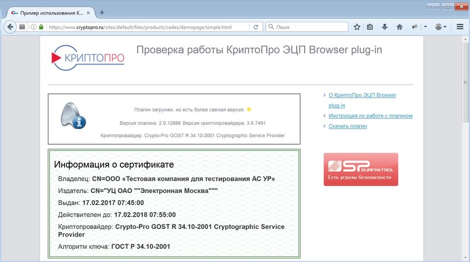
Task: Click the briefcase icon beside back arrow
Action: coord(22,27)
